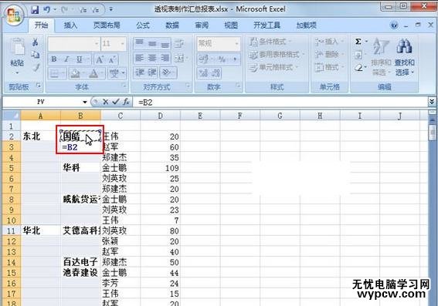Click the Copy icon in clipboard group
438x306 pixels.
point(36,55)
